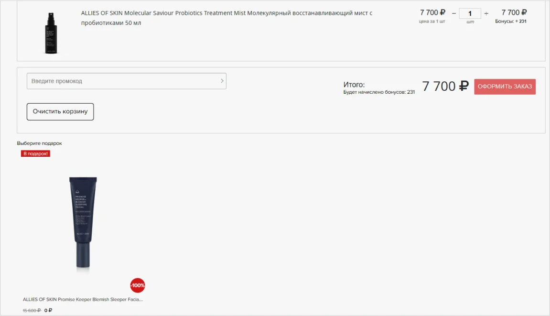The height and width of the screenshot is (316, 550).
Task: Click the В подарок! red label
Action: click(x=35, y=153)
